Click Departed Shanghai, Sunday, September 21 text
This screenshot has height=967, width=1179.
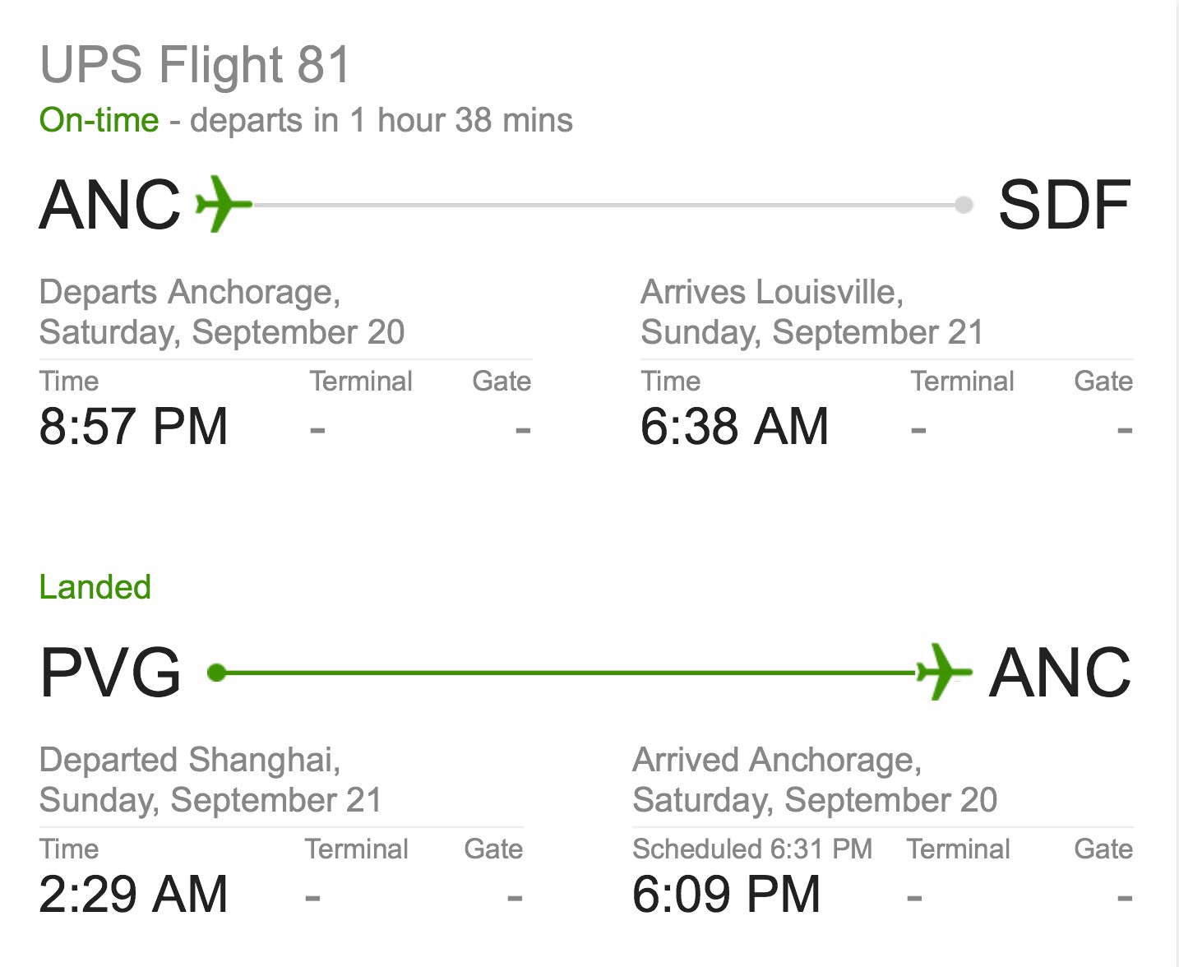pos(210,780)
